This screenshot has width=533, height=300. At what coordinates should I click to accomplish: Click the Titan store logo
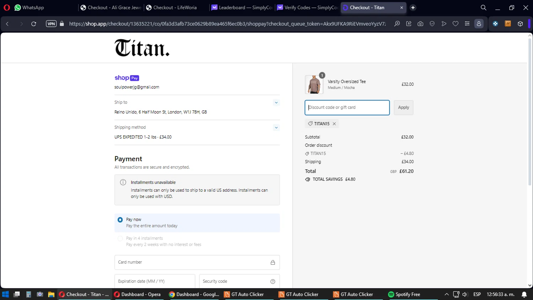142,48
